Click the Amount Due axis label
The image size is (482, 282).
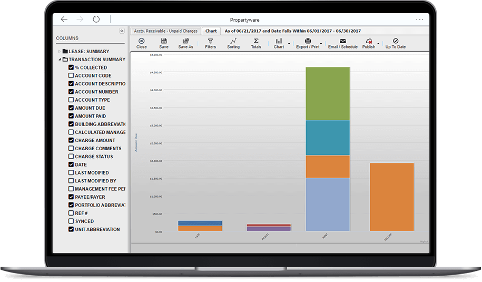pos(136,142)
